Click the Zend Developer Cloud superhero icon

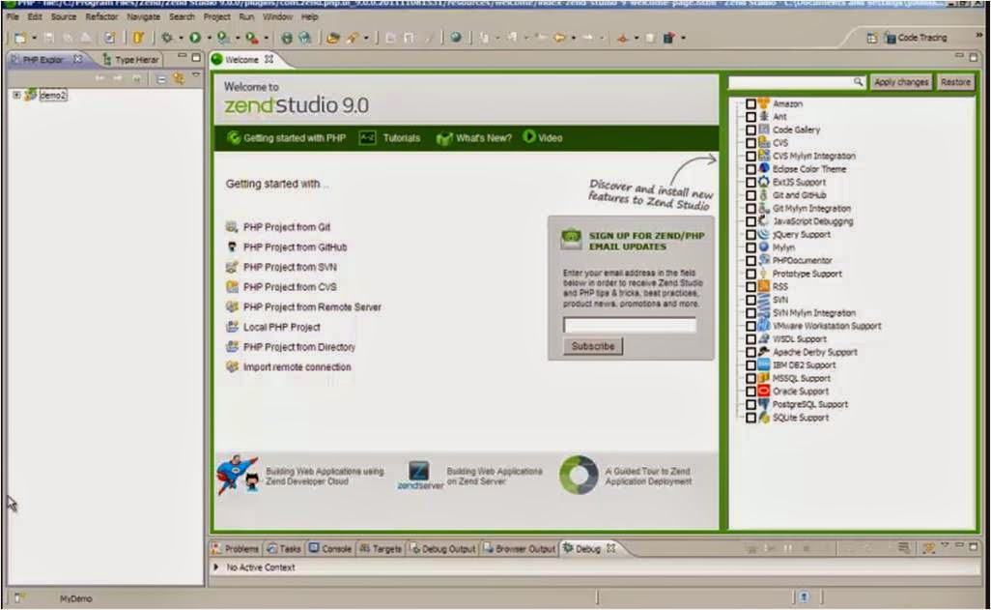pos(238,474)
